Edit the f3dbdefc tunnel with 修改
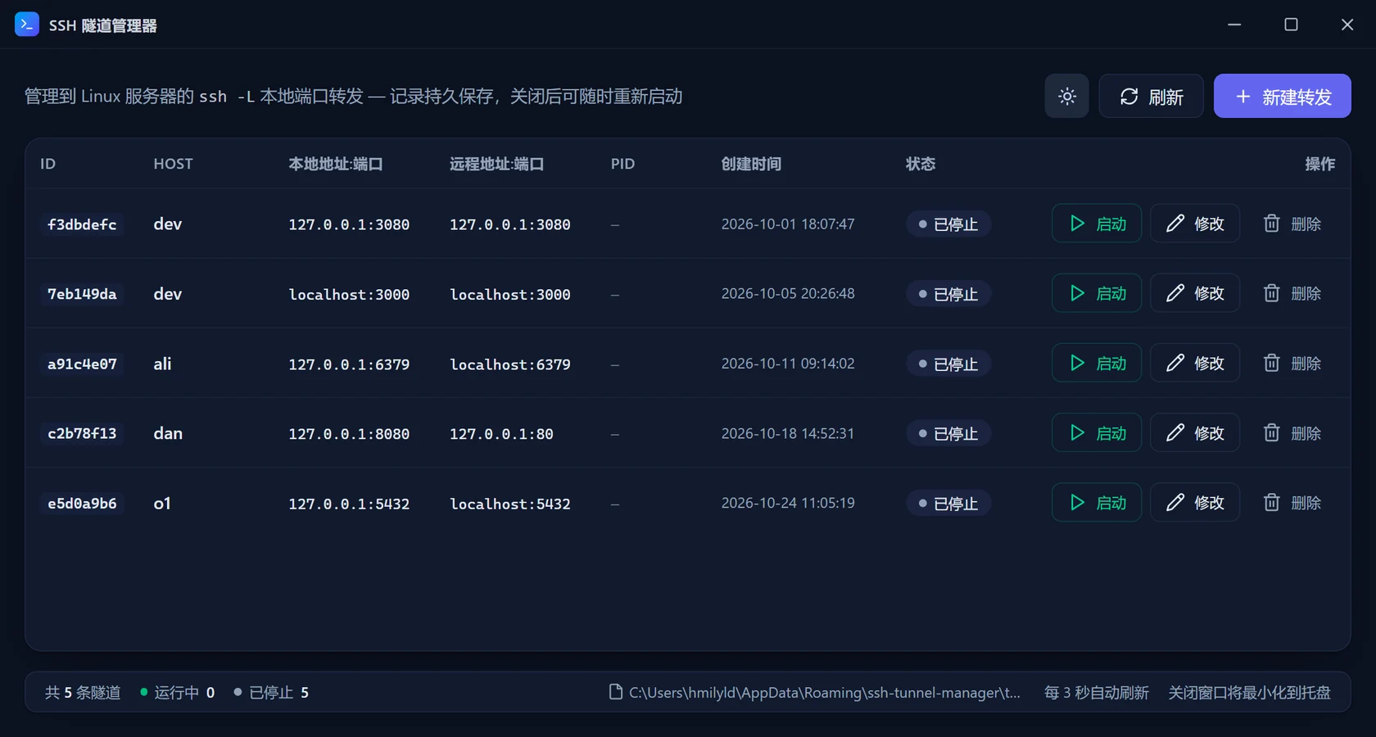Viewport: 1376px width, 737px height. [1195, 224]
